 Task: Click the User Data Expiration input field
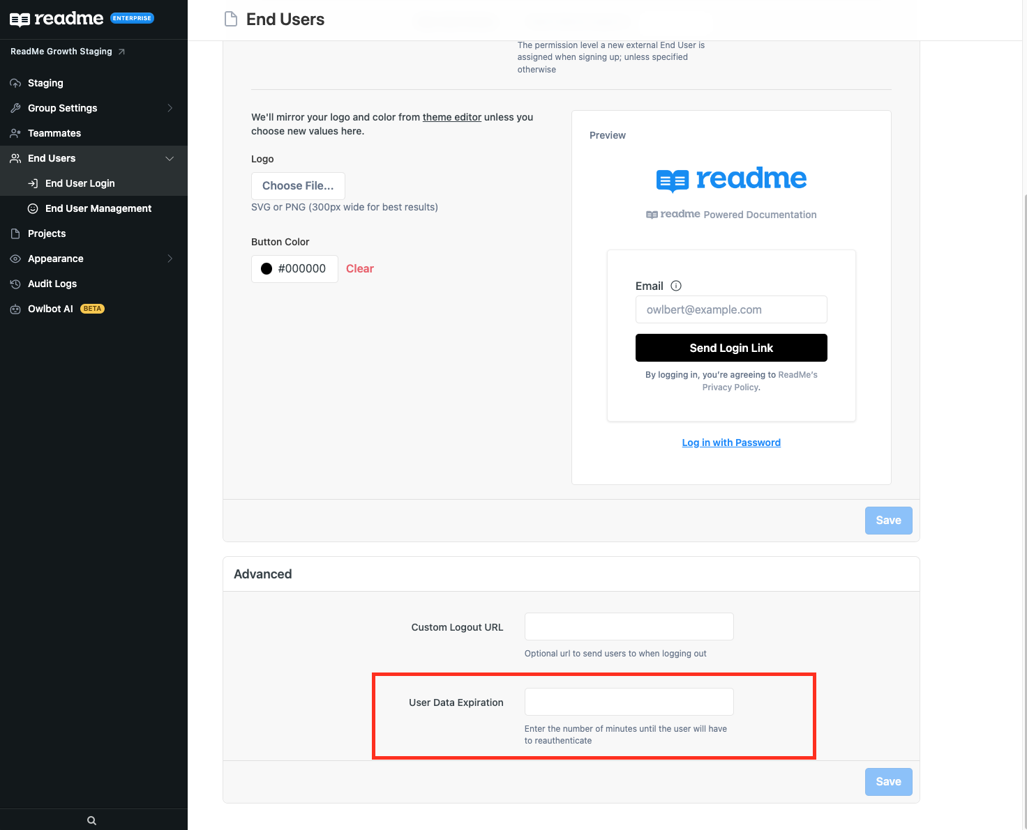pyautogui.click(x=629, y=702)
